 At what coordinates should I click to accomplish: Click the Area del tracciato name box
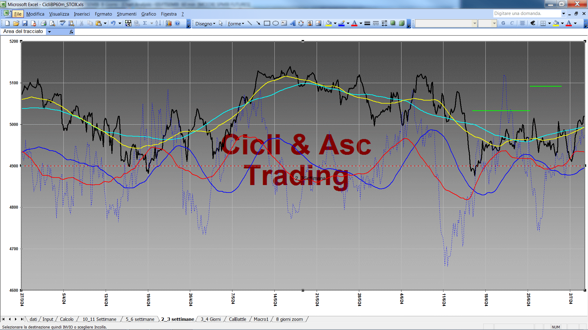pyautogui.click(x=23, y=31)
